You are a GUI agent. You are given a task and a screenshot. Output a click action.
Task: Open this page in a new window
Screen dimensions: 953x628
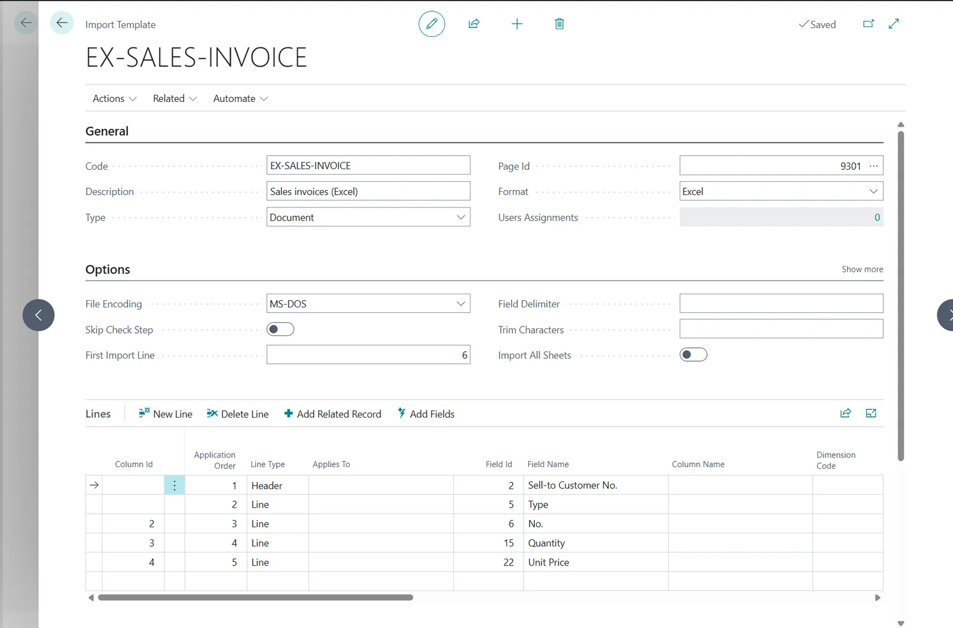click(x=868, y=24)
